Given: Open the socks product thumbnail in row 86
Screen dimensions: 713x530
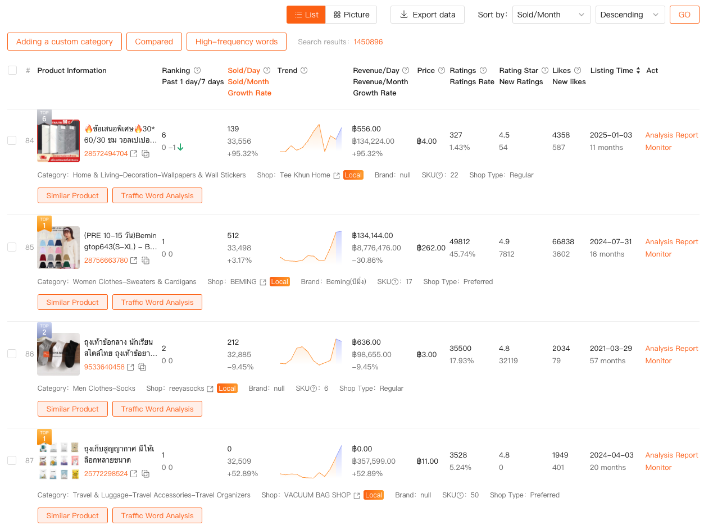Looking at the screenshot, I should click(58, 354).
